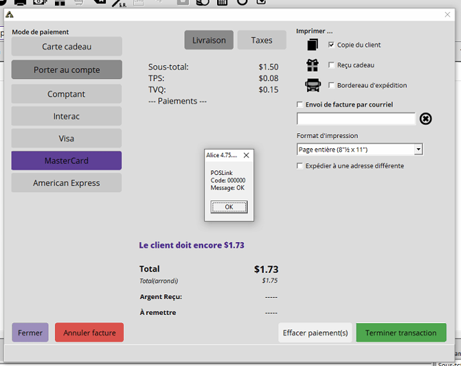
Task: Click the stacked pages copy icon
Action: pos(312,45)
